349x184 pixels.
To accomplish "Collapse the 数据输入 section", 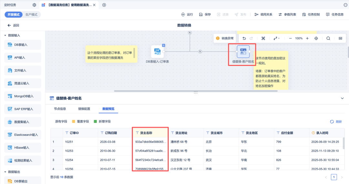I will tap(5, 36).
